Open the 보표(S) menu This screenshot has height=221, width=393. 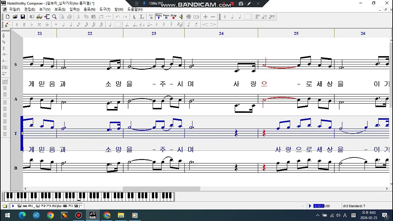point(60,10)
